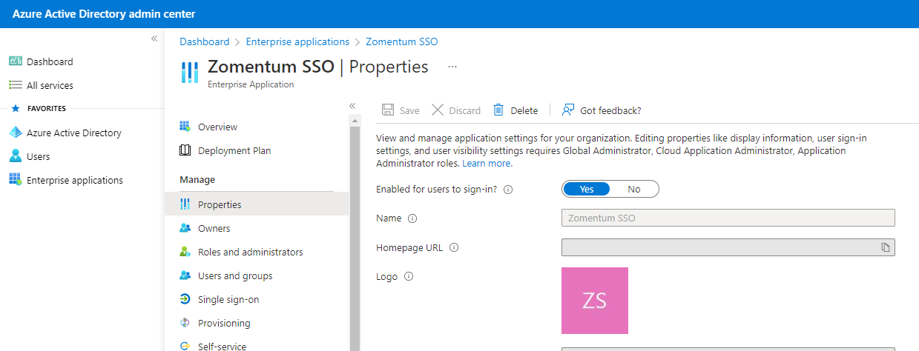Click the Owners people icon
The width and height of the screenshot is (919, 351).
tap(185, 228)
